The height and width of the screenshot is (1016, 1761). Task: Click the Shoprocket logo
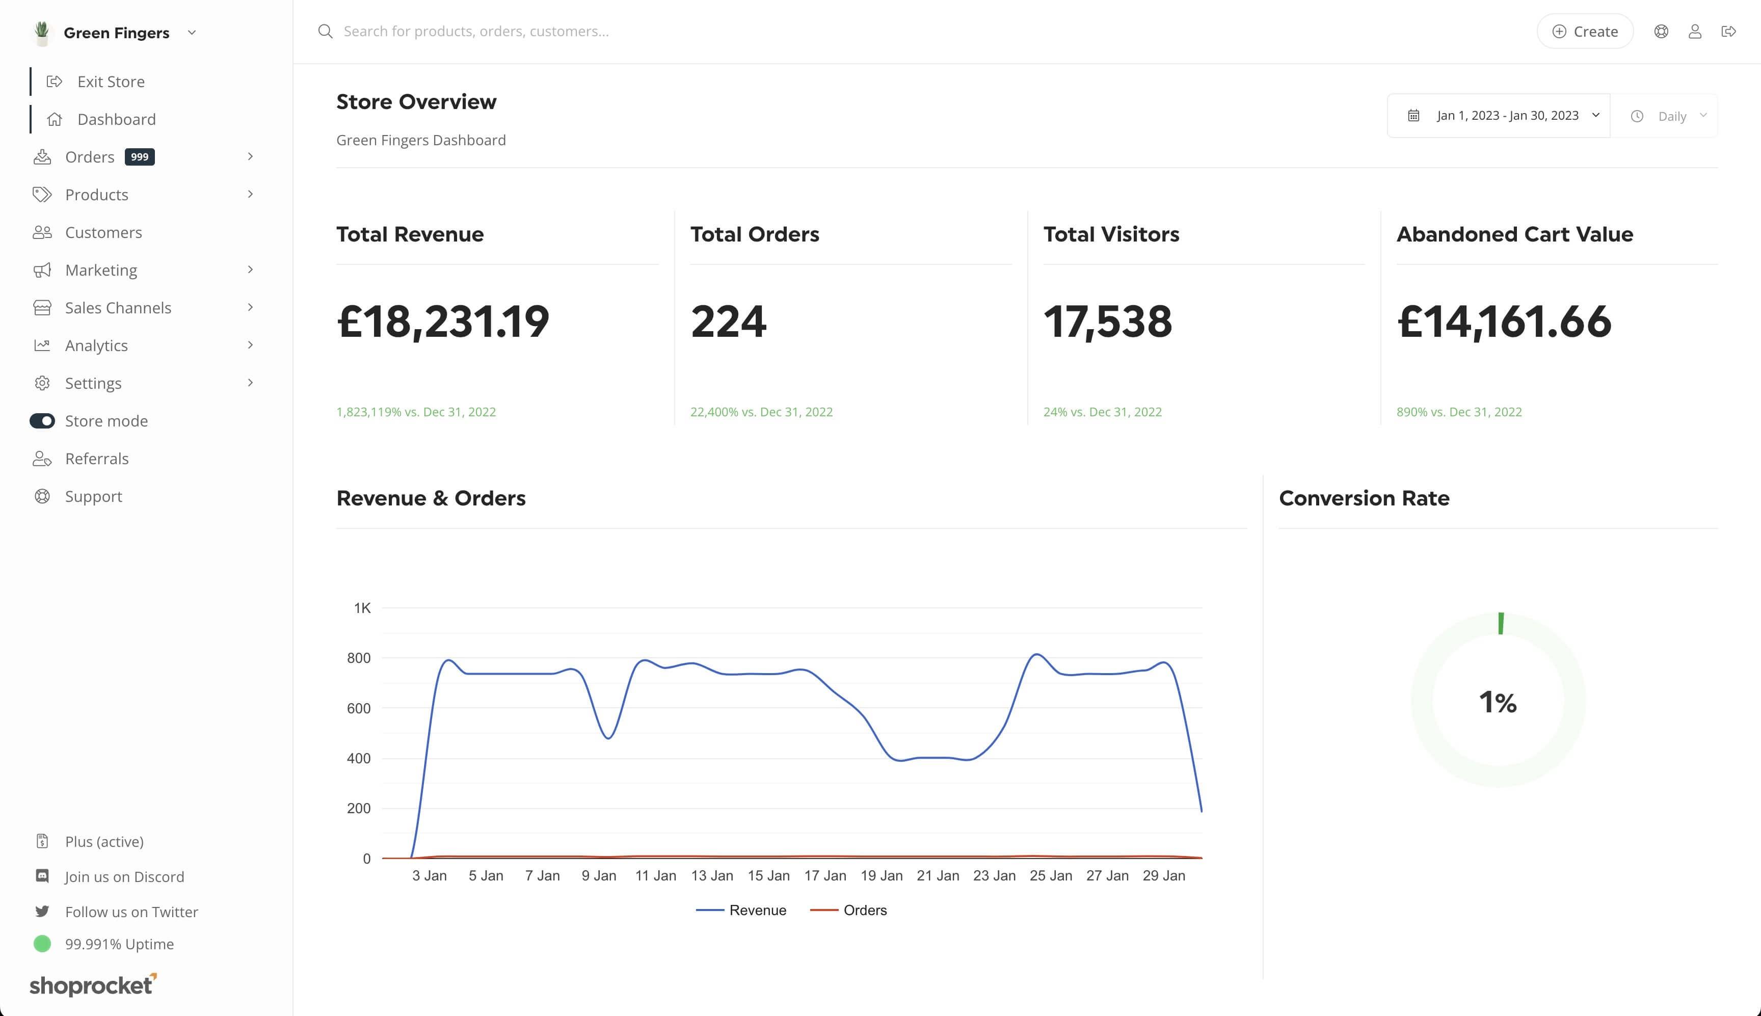coord(93,984)
